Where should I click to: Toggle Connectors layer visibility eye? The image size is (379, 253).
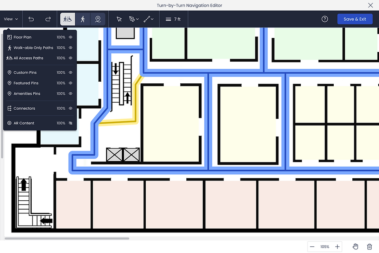(70, 108)
